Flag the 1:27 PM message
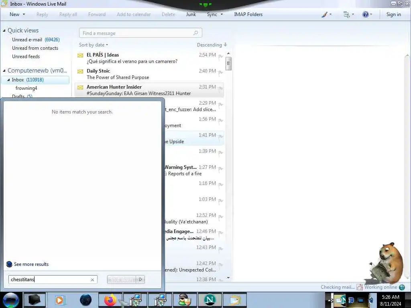411x308 pixels. [x=221, y=168]
